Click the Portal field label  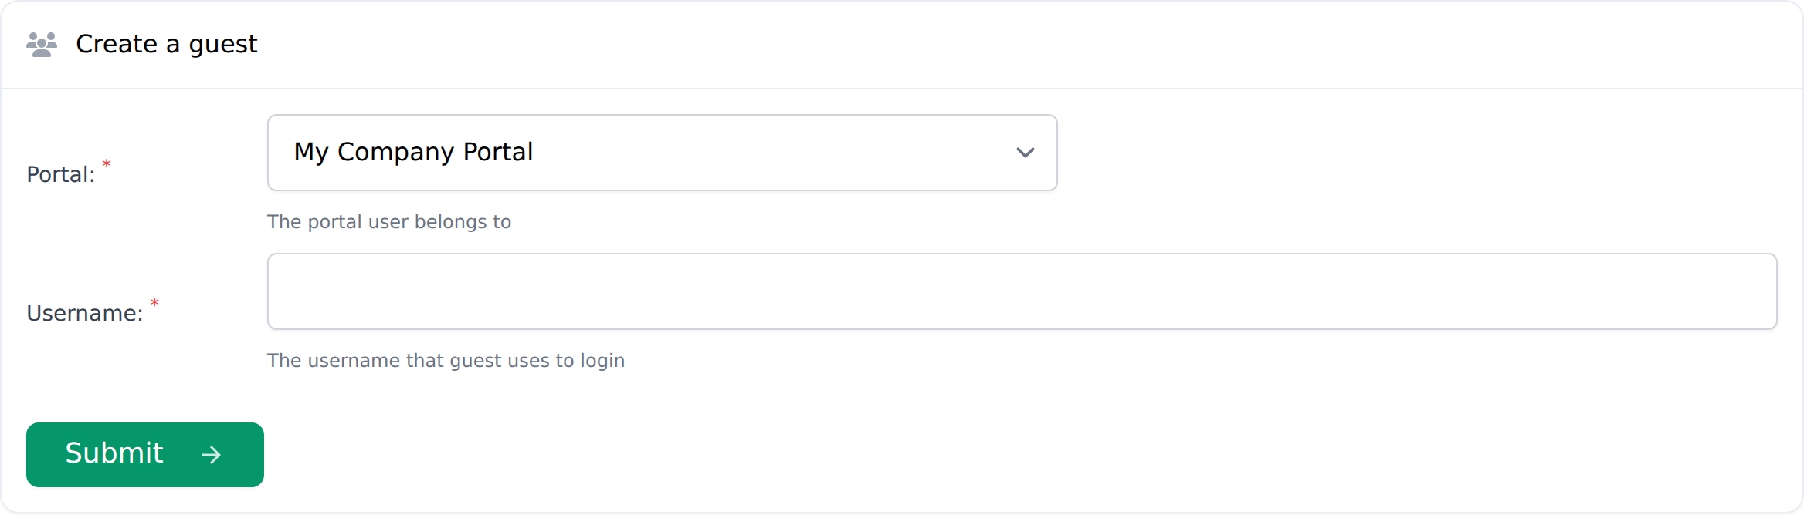pos(60,175)
